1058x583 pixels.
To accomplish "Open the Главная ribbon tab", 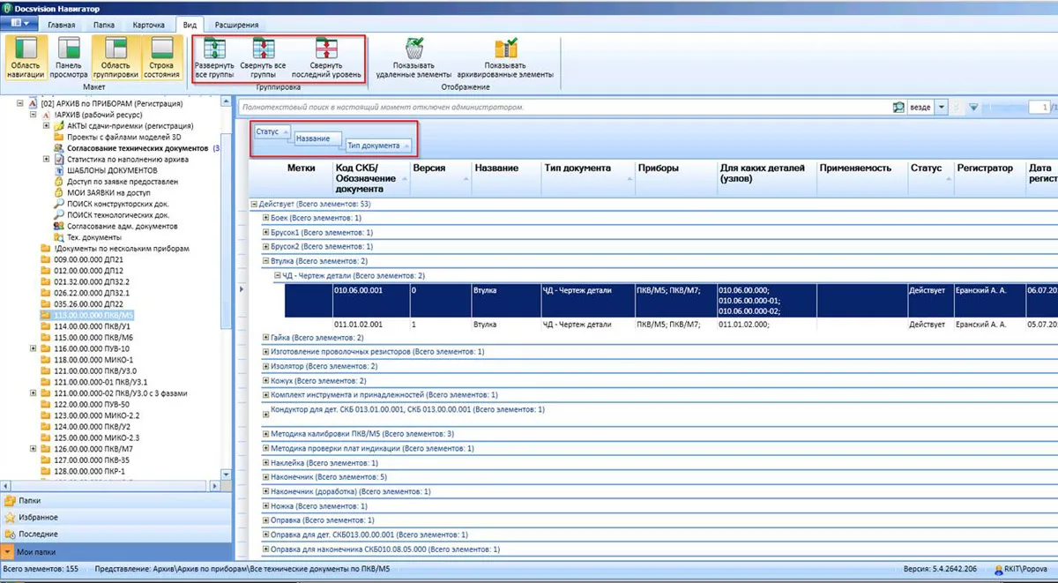I will click(62, 26).
